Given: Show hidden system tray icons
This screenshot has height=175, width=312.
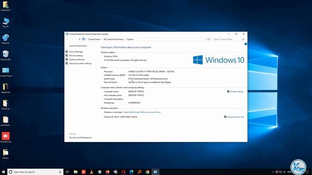Looking at the screenshot, I should [273, 172].
